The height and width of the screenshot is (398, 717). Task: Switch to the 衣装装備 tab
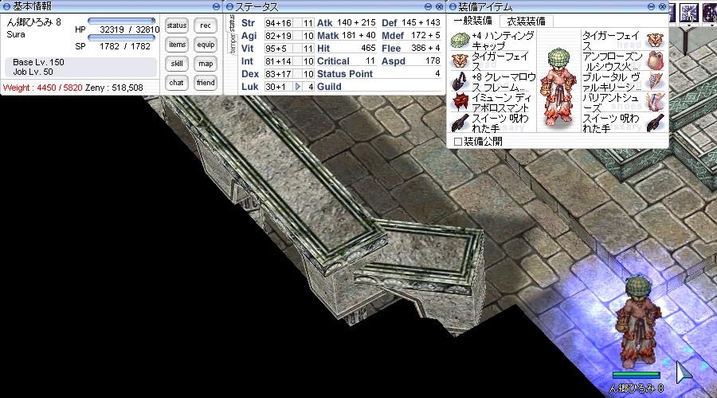(x=526, y=21)
